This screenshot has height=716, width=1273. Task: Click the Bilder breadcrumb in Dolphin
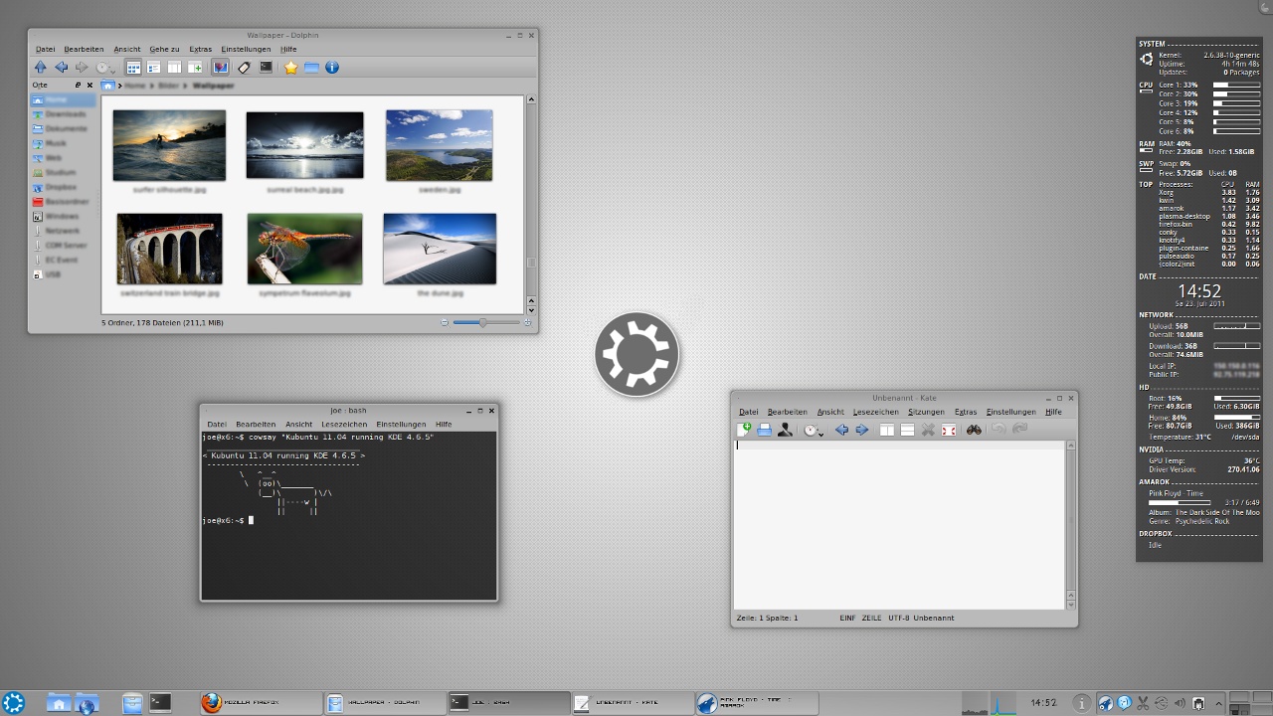(169, 86)
